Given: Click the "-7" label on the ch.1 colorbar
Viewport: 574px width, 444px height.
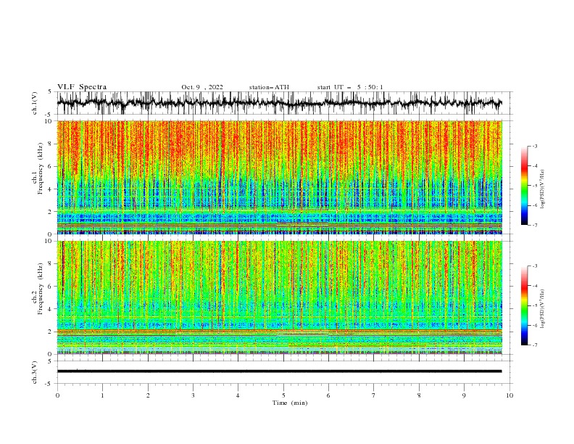Looking at the screenshot, I should tap(535, 225).
